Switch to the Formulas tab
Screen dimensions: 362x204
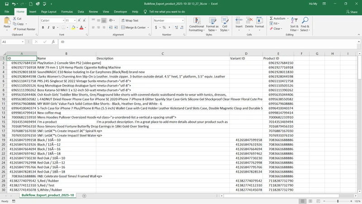[x=67, y=11]
